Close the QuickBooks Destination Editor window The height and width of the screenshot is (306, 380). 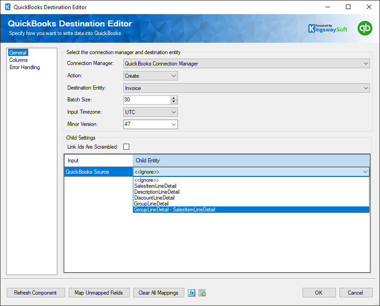click(369, 7)
